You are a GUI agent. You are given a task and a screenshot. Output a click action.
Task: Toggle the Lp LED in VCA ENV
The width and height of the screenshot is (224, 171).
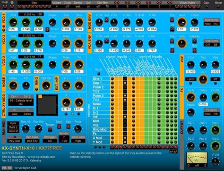(x=172, y=50)
